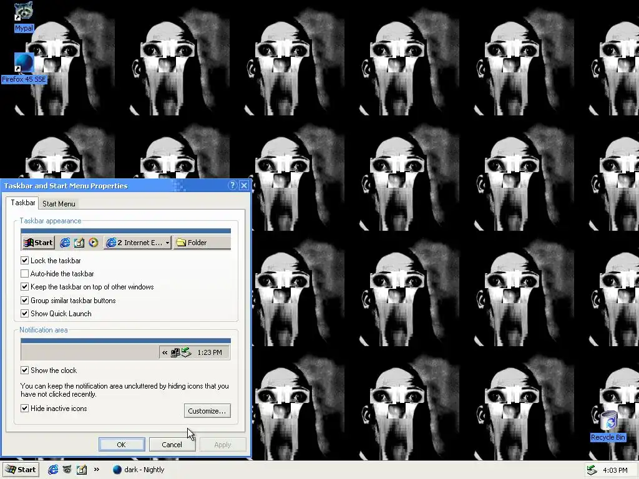This screenshot has width=639, height=479.
Task: Open the Mypal desktop shortcut
Action: click(24, 16)
